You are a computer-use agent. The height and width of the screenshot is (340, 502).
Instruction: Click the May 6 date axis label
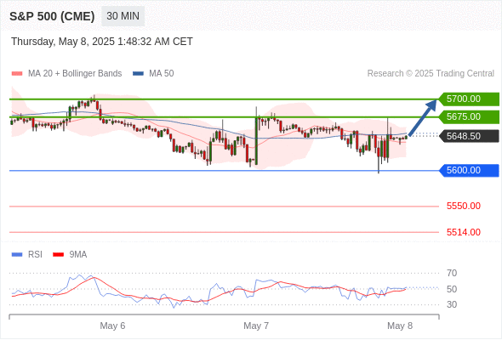(x=112, y=326)
